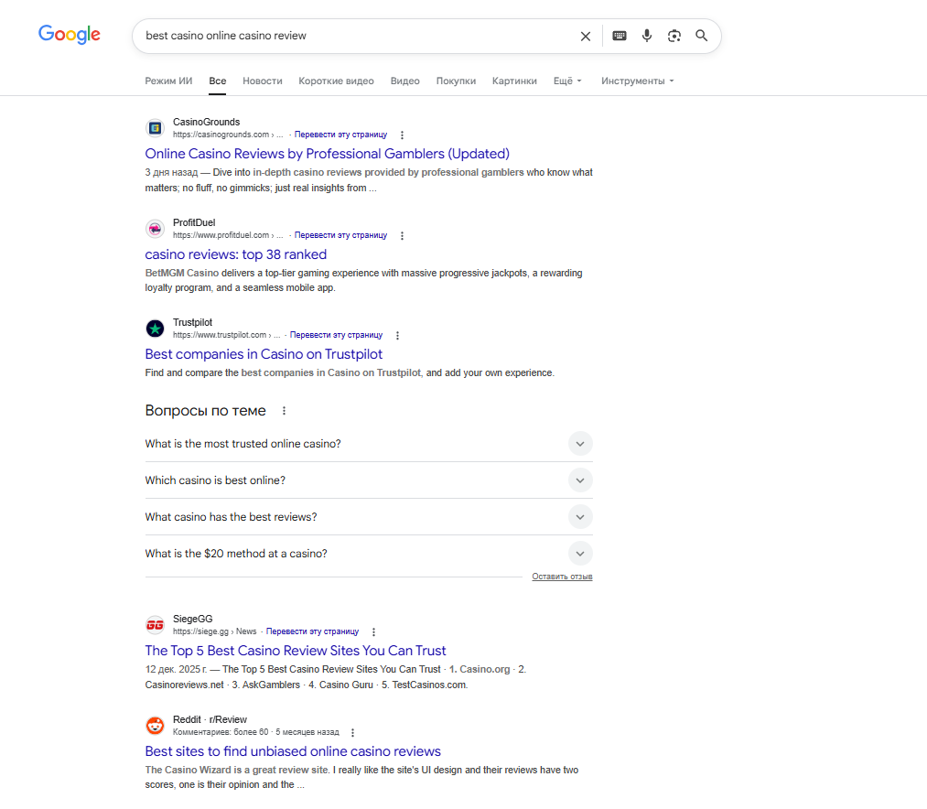The width and height of the screenshot is (927, 809).
Task: Open more options for Trustpilot result
Action: 397,335
